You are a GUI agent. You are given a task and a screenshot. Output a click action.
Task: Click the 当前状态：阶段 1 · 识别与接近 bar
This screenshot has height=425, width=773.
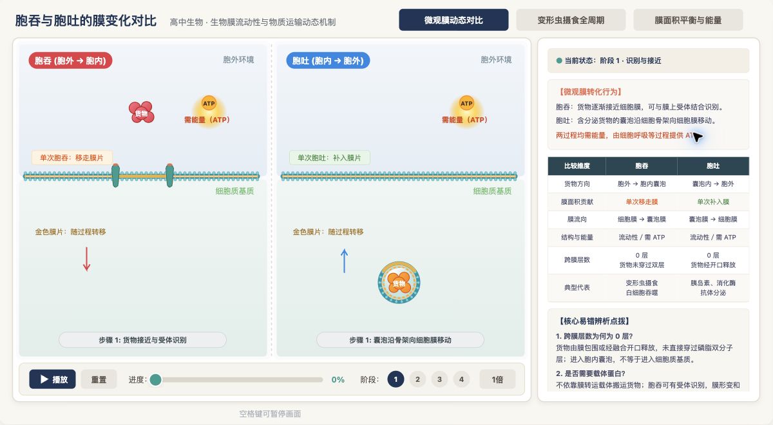648,61
